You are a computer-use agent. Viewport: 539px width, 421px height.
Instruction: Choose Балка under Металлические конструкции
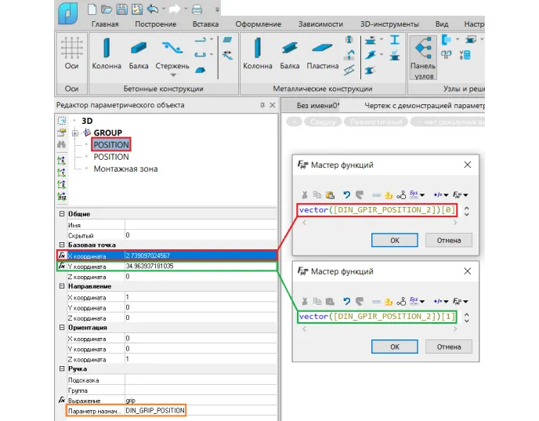[x=289, y=53]
